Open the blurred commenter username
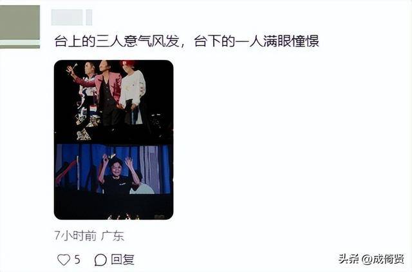Image resolution: width=412 pixels, height=272 pixels. (67, 17)
